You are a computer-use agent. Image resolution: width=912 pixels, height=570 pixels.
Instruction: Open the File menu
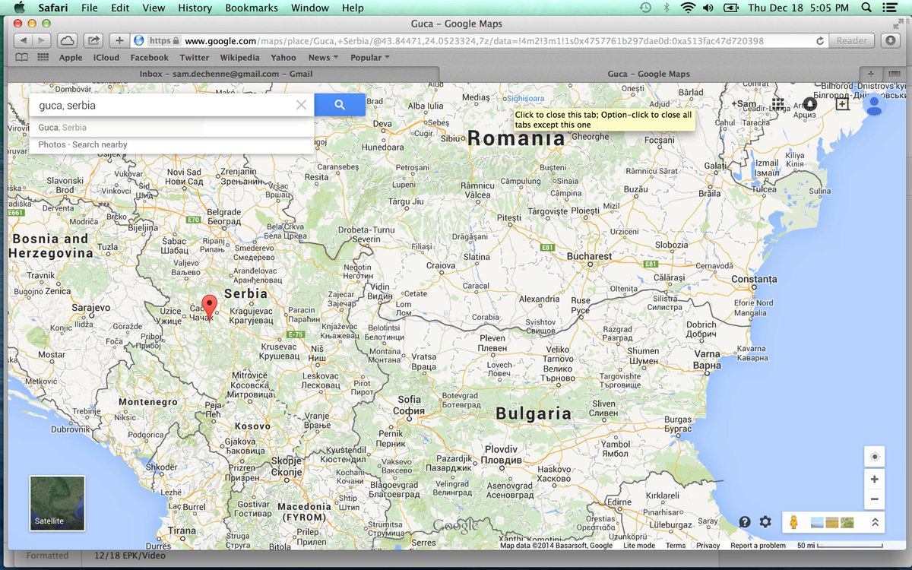click(x=90, y=8)
